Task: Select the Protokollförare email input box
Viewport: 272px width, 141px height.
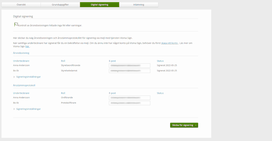Action: 129,103
